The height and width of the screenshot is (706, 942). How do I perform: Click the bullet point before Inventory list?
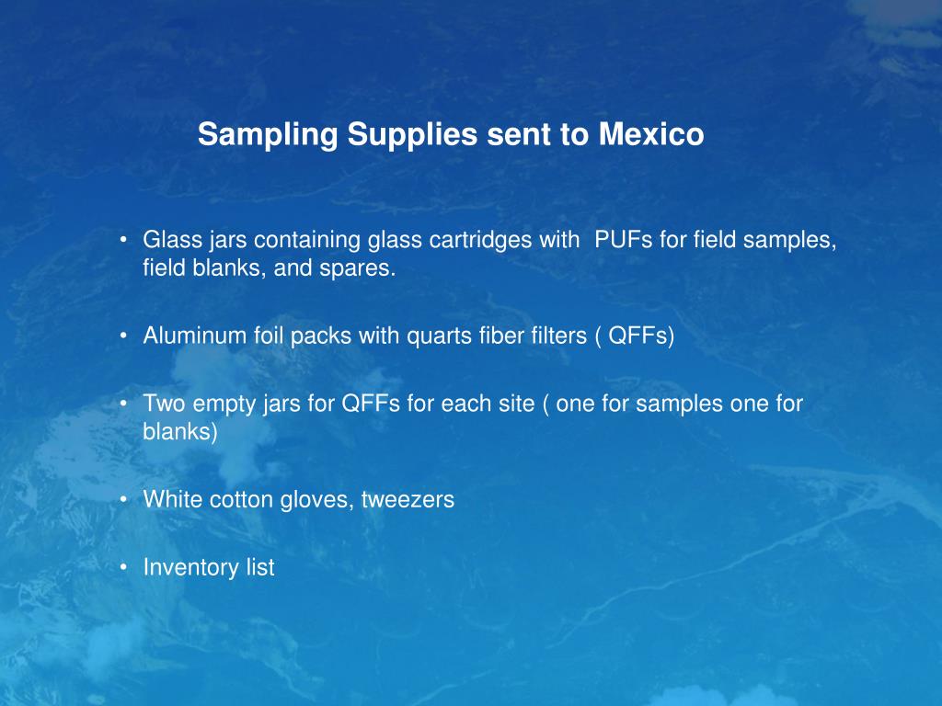[x=123, y=568]
